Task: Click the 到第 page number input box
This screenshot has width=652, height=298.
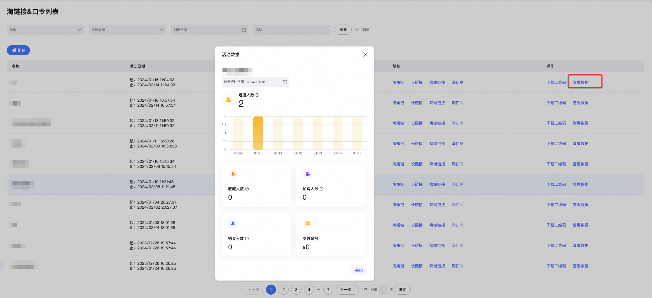Action: click(x=383, y=290)
